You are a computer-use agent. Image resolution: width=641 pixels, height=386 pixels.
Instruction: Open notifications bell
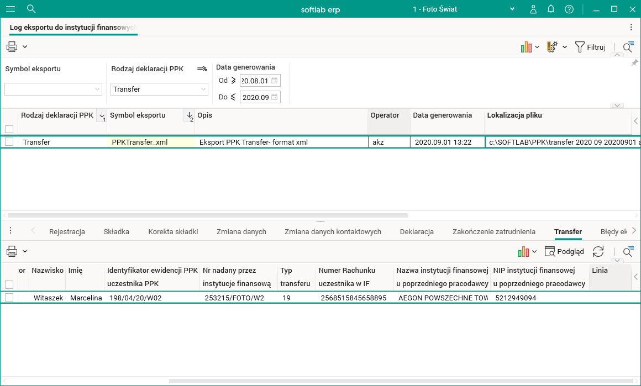[x=551, y=9]
